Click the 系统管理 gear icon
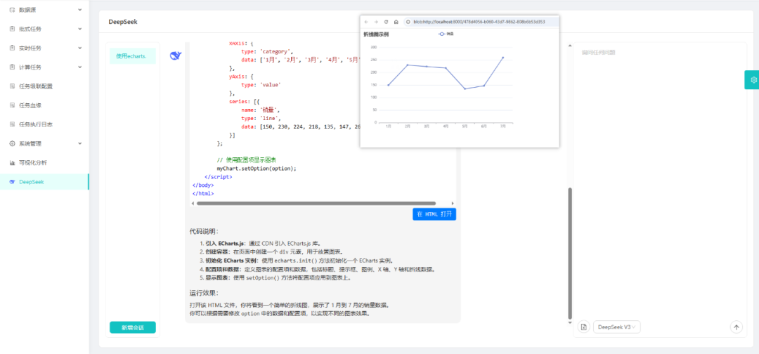The width and height of the screenshot is (759, 354). 13,143
